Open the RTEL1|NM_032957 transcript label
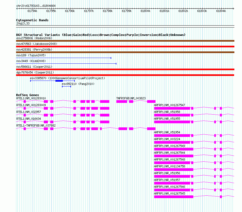This screenshot has height=212, width=242. pyautogui.click(x=29, y=112)
